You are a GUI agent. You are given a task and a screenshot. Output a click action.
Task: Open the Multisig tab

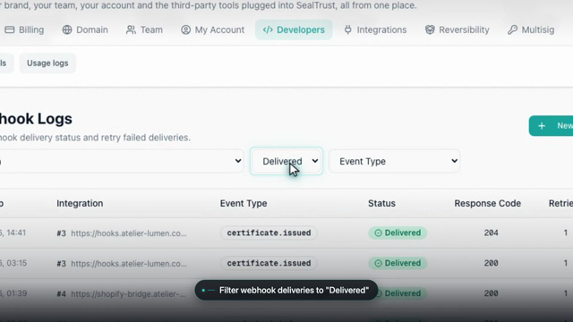point(531,30)
